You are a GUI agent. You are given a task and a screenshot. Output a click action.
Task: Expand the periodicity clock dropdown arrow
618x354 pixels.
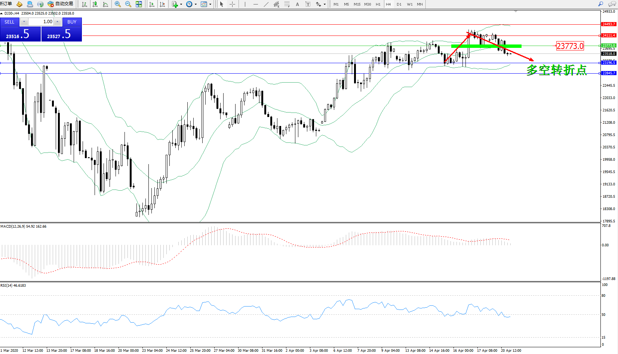[x=196, y=4]
